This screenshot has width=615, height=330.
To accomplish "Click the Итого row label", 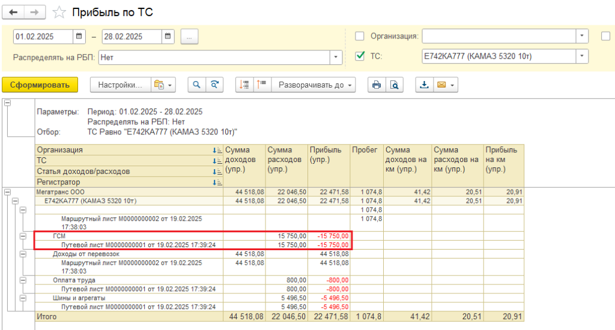I will point(46,317).
